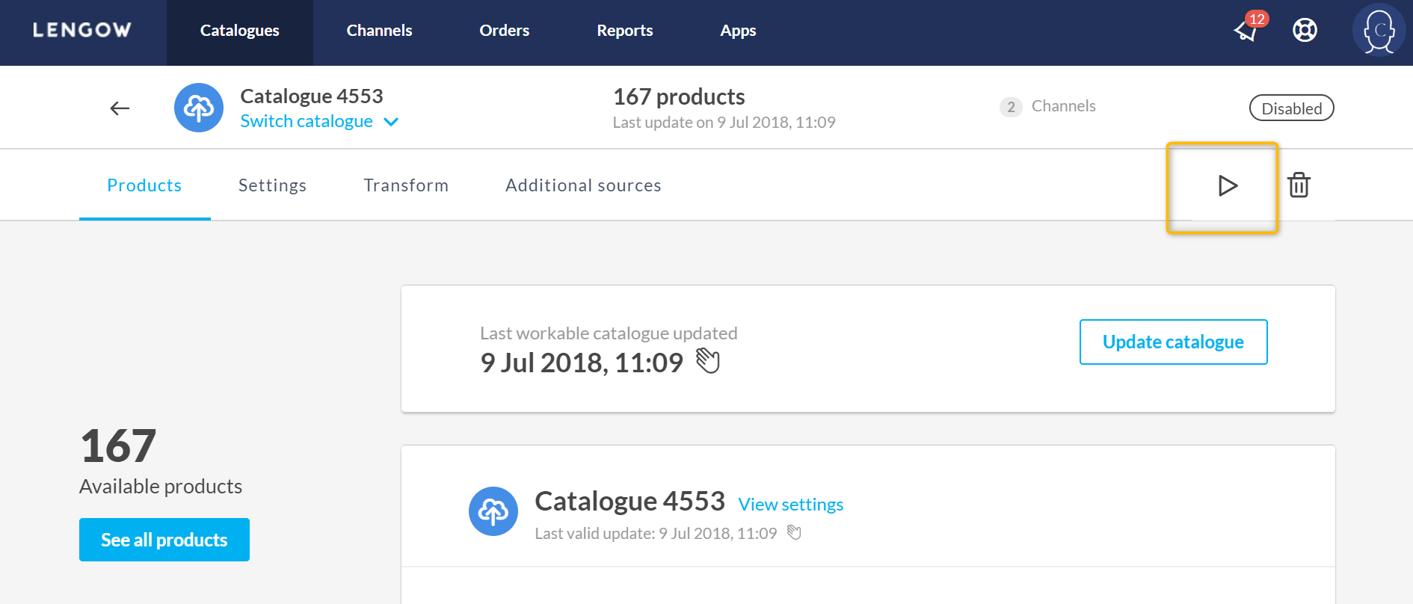The width and height of the screenshot is (1413, 604).
Task: Click the Lengow logo
Action: [82, 30]
